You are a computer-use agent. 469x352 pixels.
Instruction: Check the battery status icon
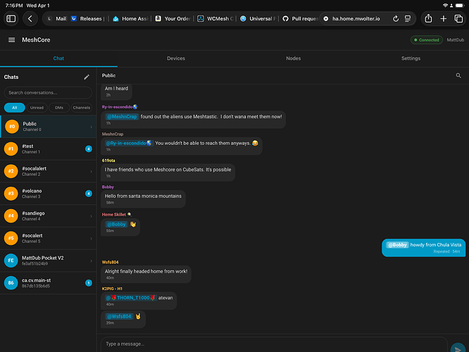(460, 6)
